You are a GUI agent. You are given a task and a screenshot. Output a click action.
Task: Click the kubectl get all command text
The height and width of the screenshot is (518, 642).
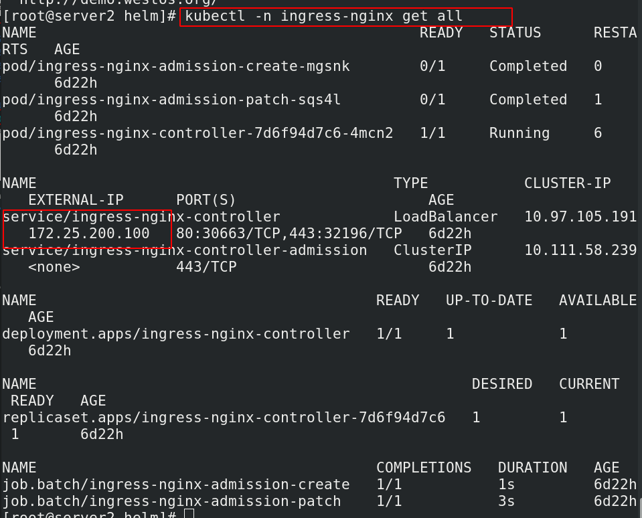[323, 16]
